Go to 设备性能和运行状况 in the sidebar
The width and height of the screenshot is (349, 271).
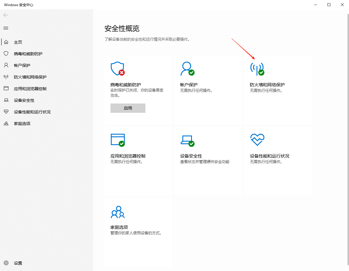[32, 112]
